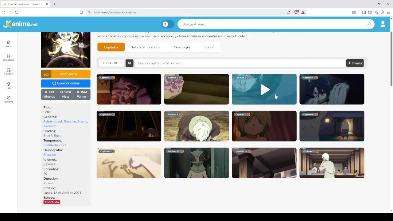393x221 pixels.
Task: Click the search magnifier icon
Action: 369,24
